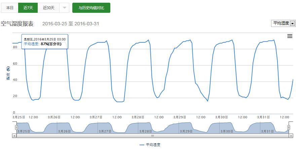Click the scrollbar thumb grip in the center
The height and width of the screenshot is (149, 296).
click(152, 136)
